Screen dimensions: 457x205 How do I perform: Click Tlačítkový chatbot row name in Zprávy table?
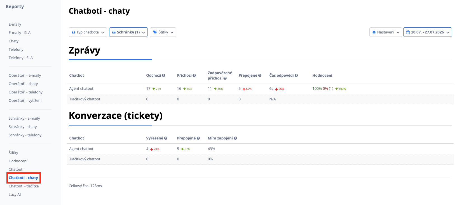tap(85, 99)
